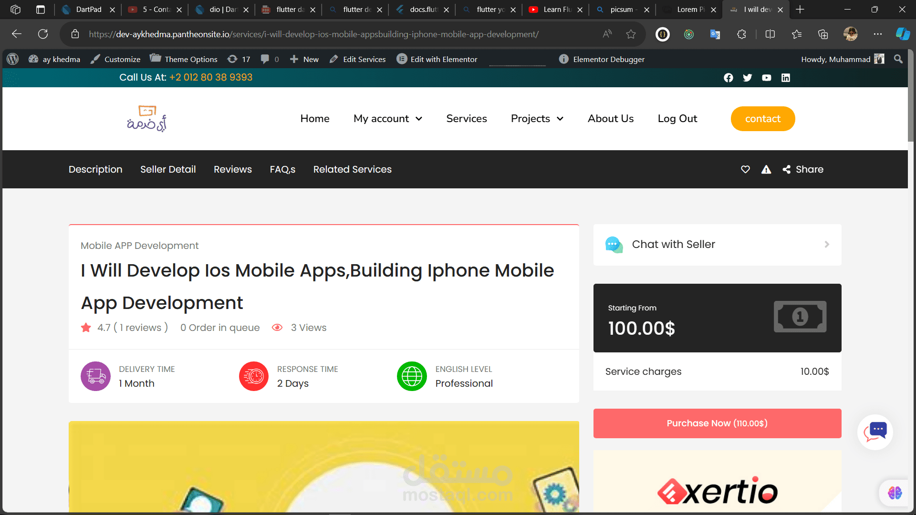Screen dimensions: 916x515
Task: Toggle browser favorite star for page
Action: (631, 34)
